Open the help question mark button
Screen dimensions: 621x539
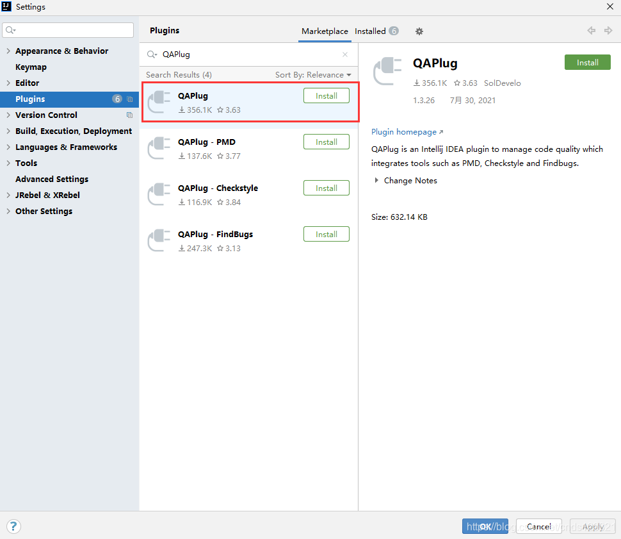[x=13, y=526]
